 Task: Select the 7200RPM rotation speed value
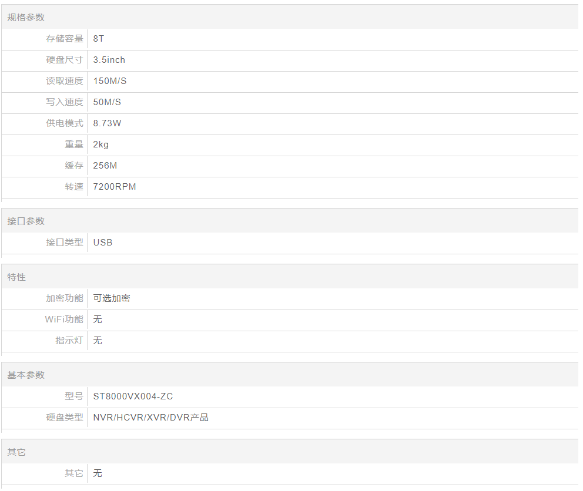pyautogui.click(x=115, y=187)
